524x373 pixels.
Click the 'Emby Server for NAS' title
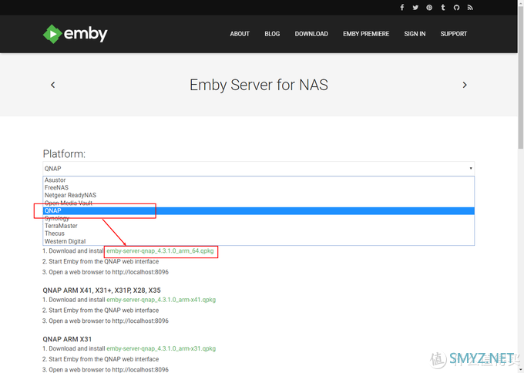pyautogui.click(x=259, y=85)
